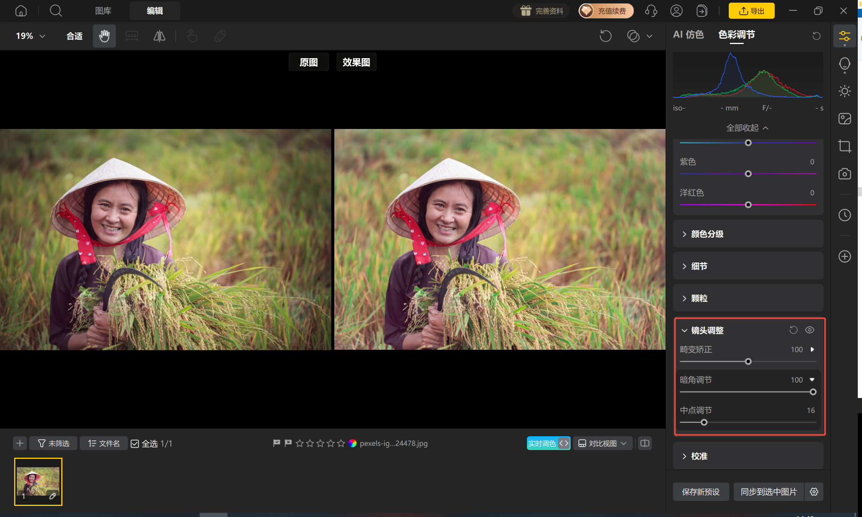Click the 紫色 slider handle
Screen dimensions: 862x517
pyautogui.click(x=748, y=174)
